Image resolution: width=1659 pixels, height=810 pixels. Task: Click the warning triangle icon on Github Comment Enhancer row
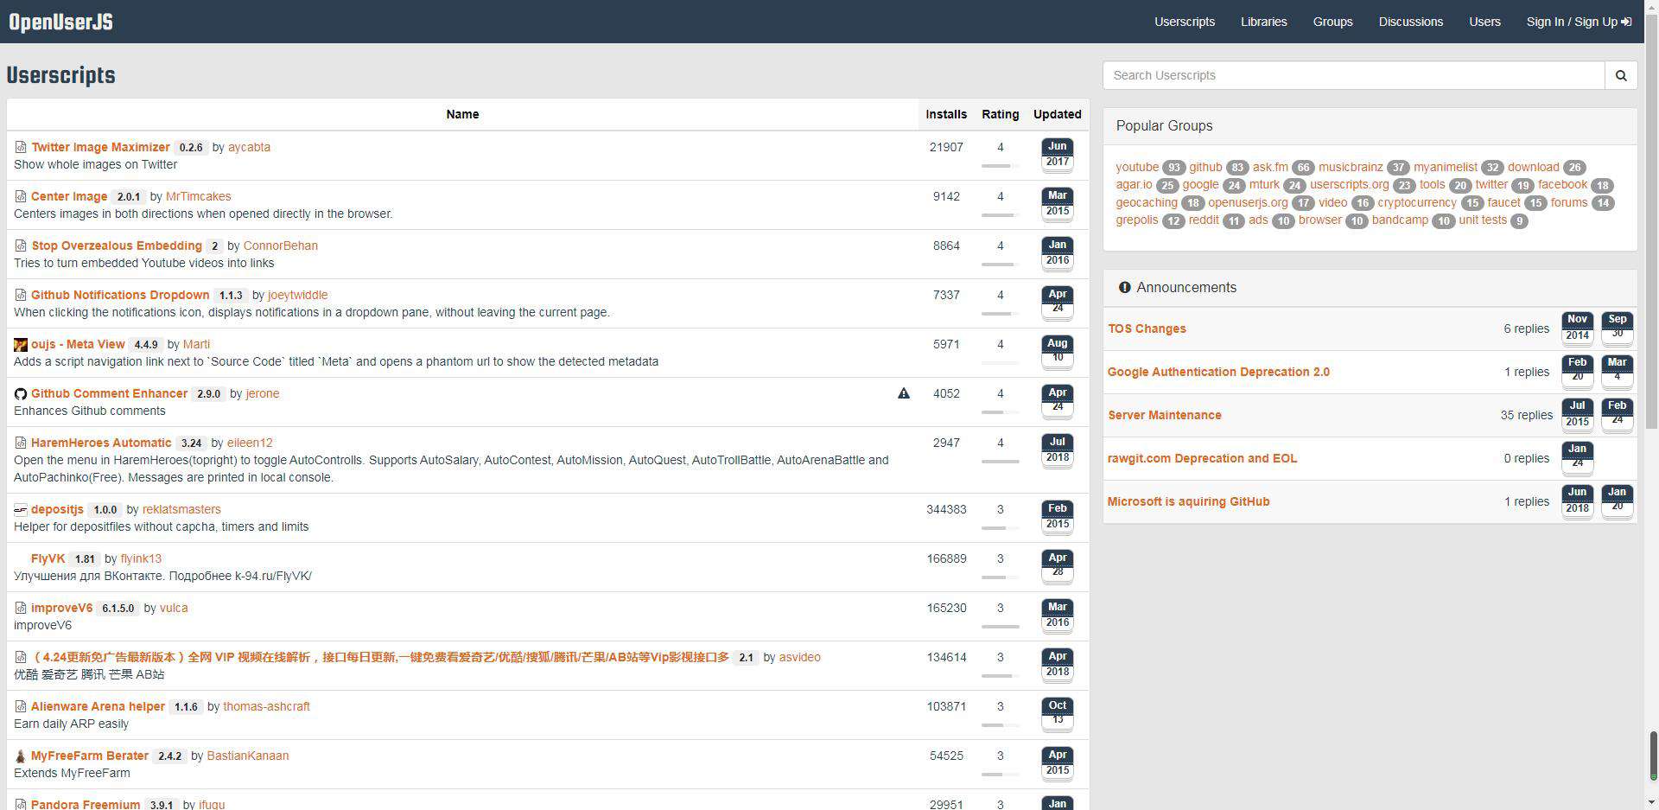point(904,393)
